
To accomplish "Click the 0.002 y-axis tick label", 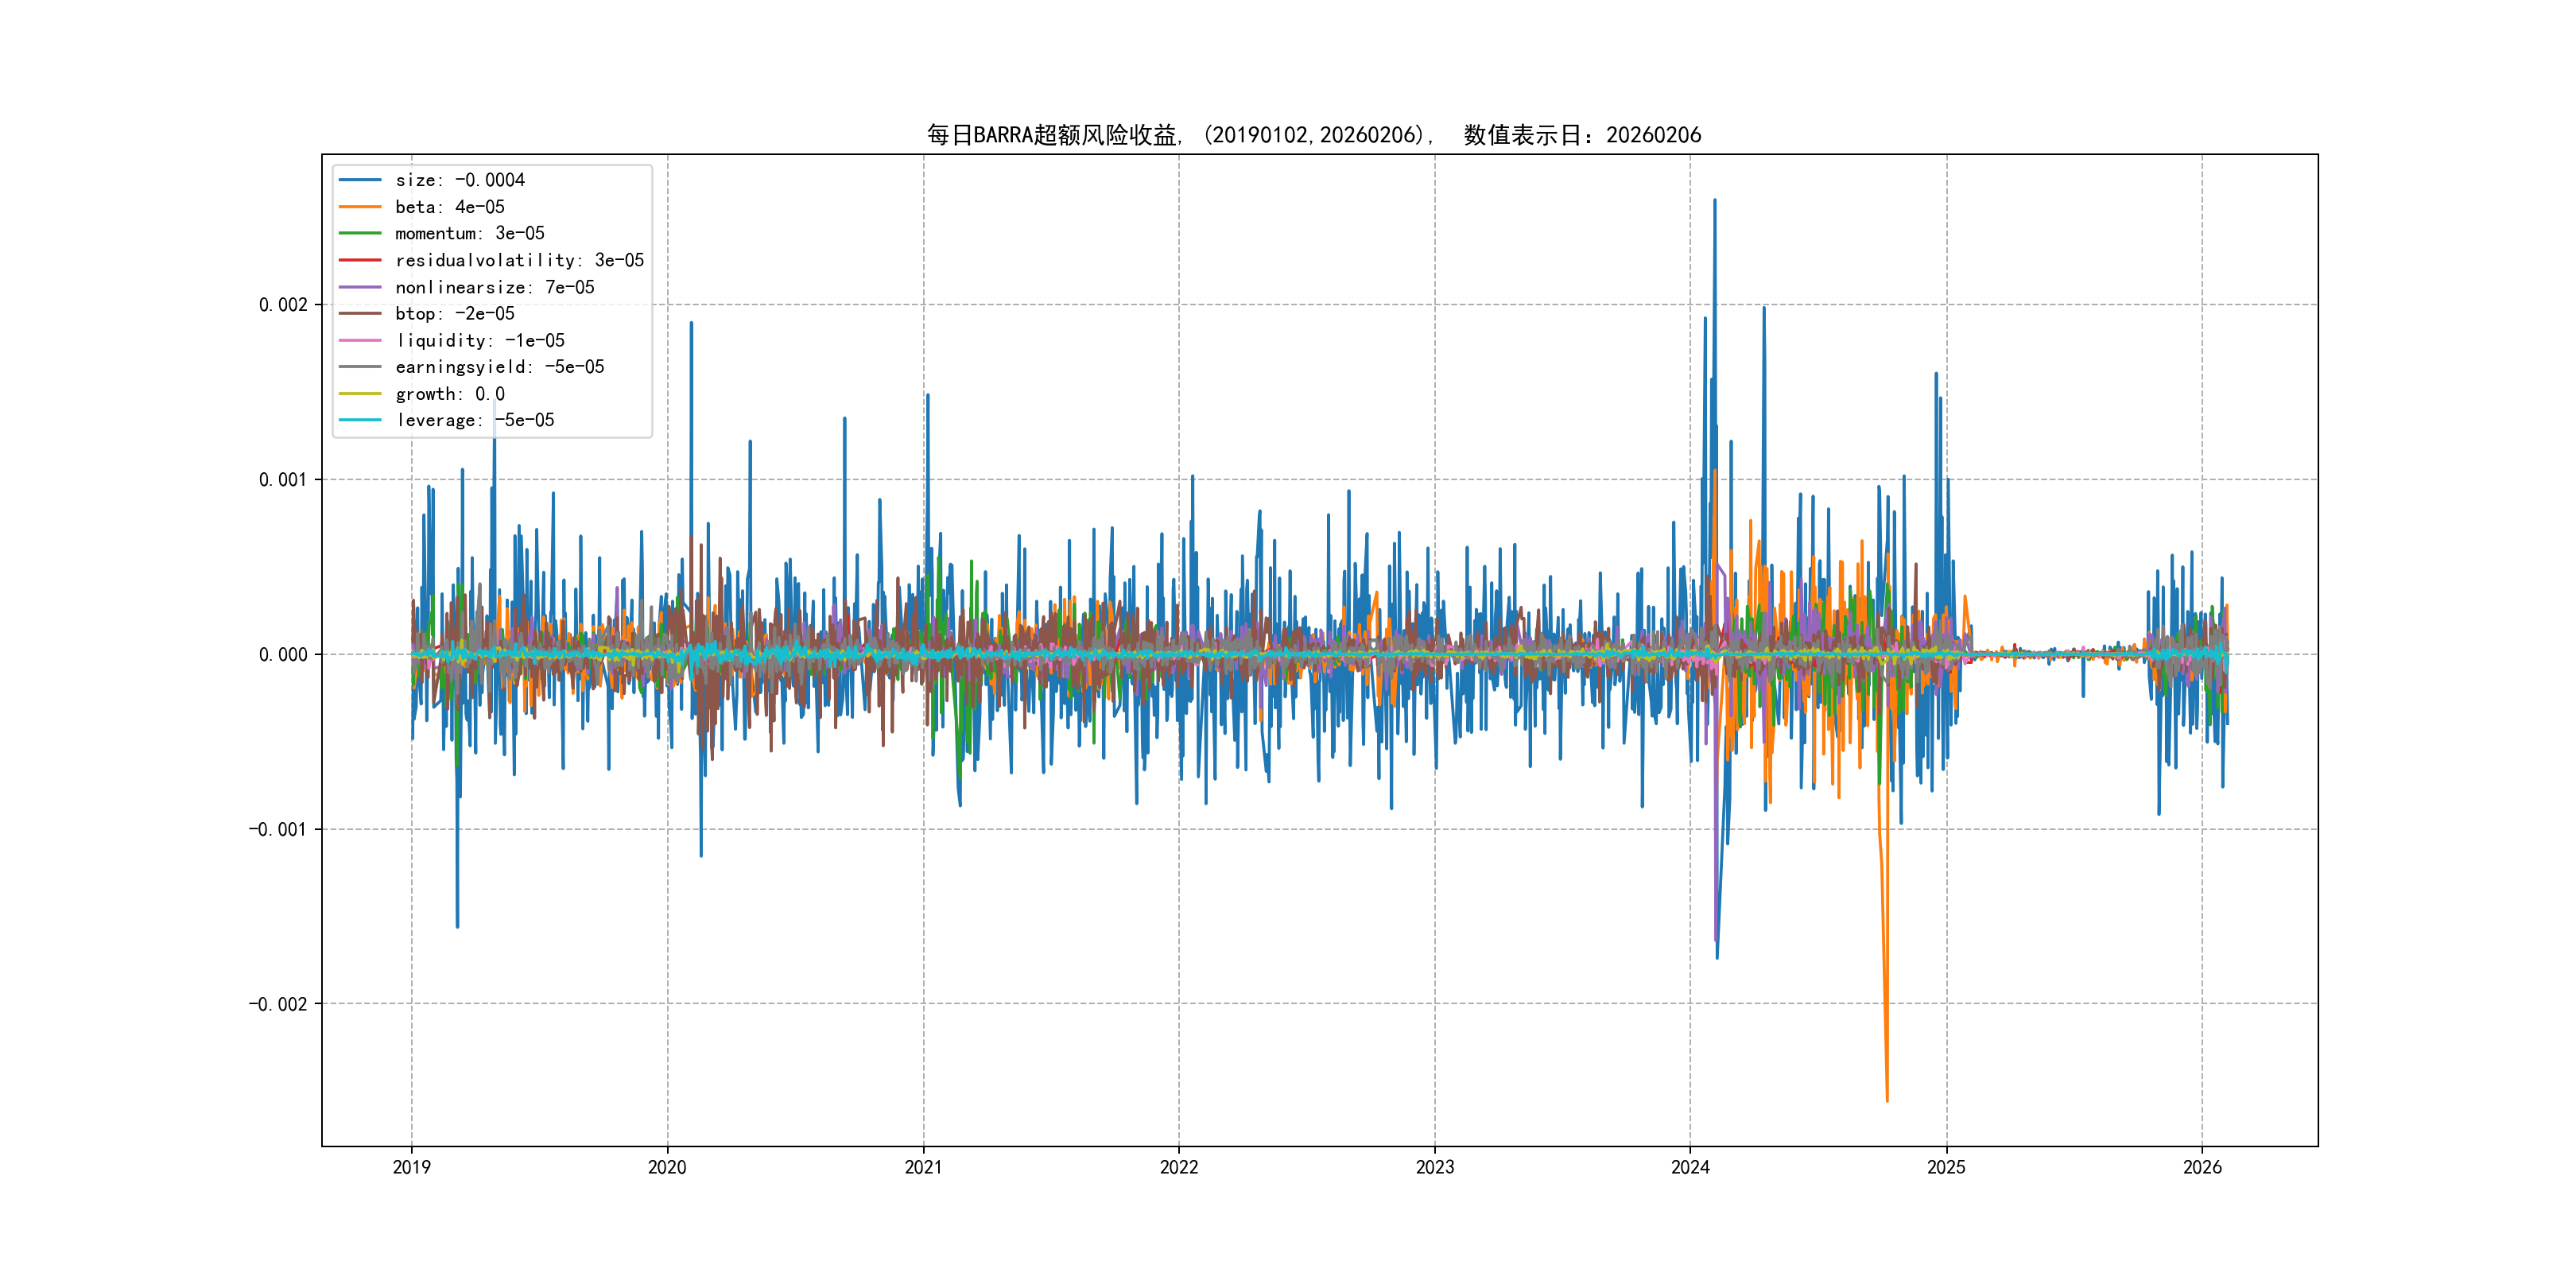I will 283,305.
